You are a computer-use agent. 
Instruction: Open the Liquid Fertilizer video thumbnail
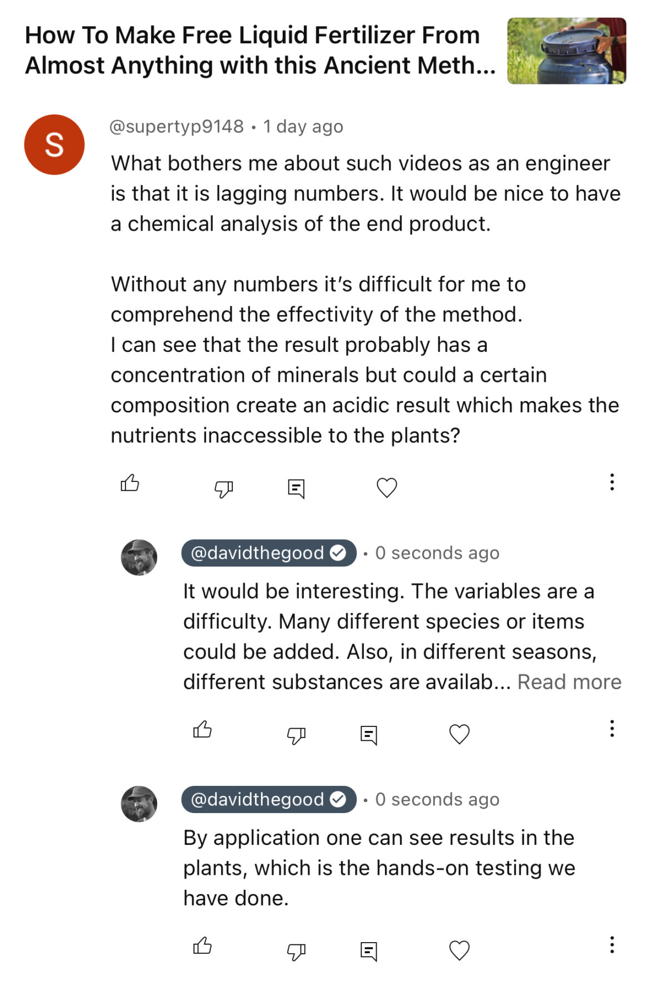click(x=567, y=51)
